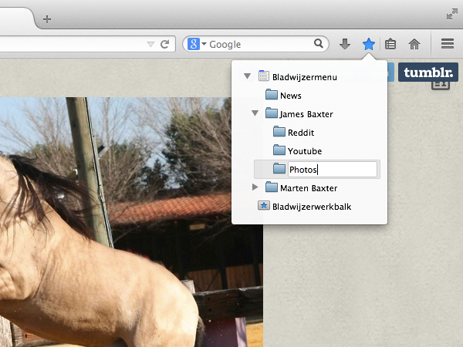Collapse the James Baxter folder
Image resolution: width=463 pixels, height=347 pixels.
255,113
